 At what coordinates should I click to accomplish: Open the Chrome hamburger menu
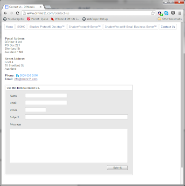[x=180, y=13]
